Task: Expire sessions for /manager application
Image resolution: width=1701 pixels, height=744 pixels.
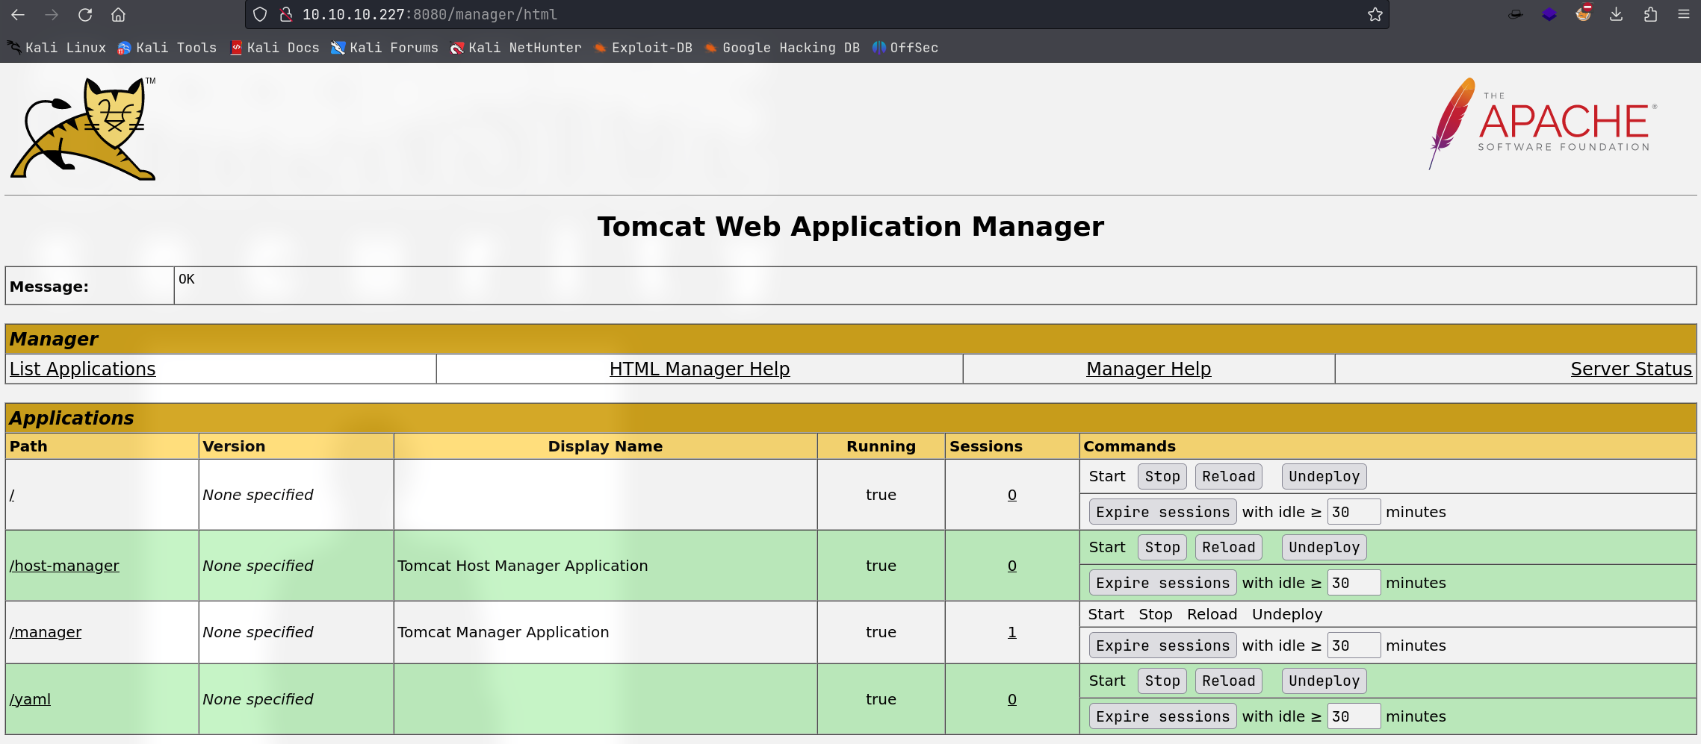Action: [x=1162, y=645]
